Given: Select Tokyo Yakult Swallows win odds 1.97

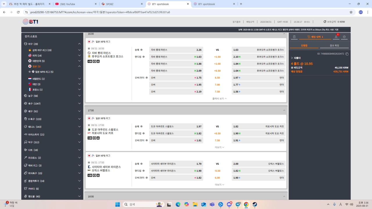Looking at the screenshot, I should [176, 127].
